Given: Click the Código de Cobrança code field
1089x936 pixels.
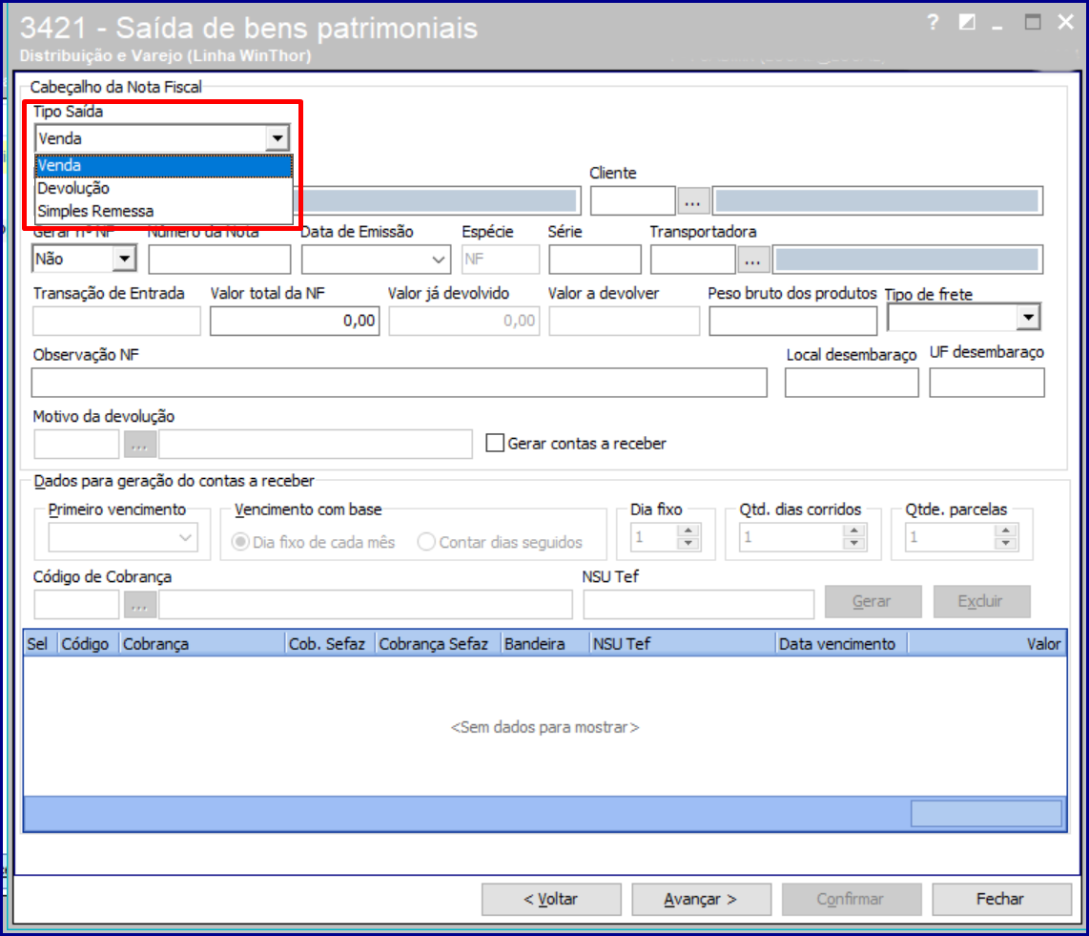Looking at the screenshot, I should pyautogui.click(x=76, y=605).
